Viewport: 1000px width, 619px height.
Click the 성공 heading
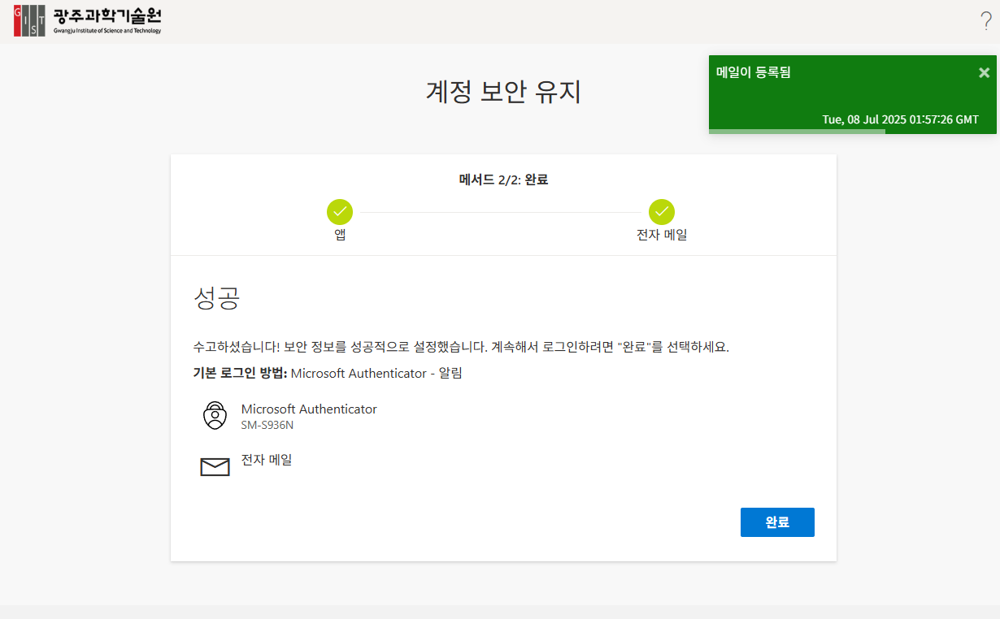coord(216,298)
